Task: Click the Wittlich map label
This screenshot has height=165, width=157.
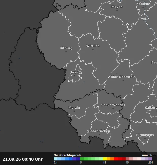Action: pos(93,46)
